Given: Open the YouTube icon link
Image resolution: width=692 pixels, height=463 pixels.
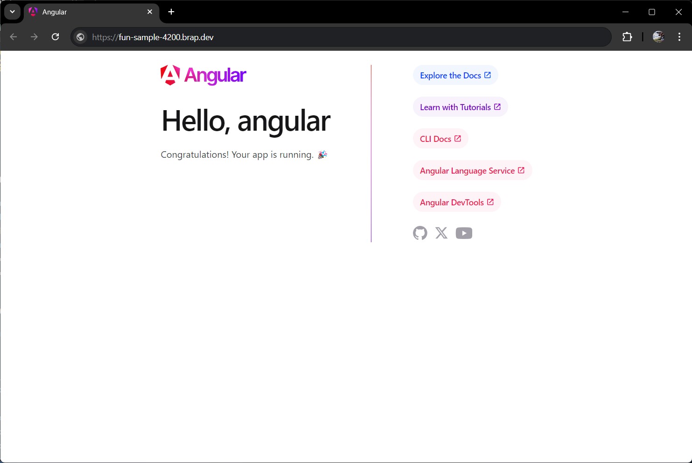Looking at the screenshot, I should 464,233.
